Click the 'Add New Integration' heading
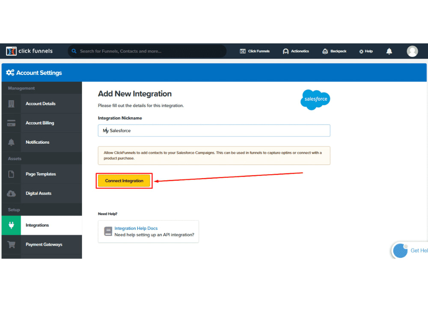The image size is (428, 321). [x=135, y=94]
